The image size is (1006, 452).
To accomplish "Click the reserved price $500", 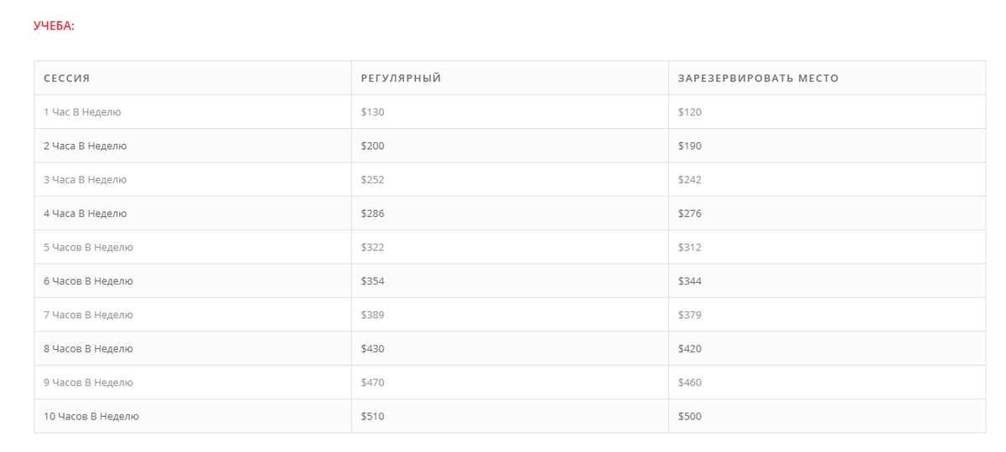I will click(690, 416).
